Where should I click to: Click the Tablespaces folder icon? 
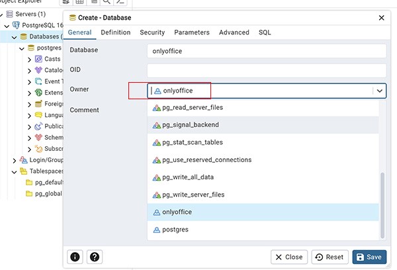point(24,171)
